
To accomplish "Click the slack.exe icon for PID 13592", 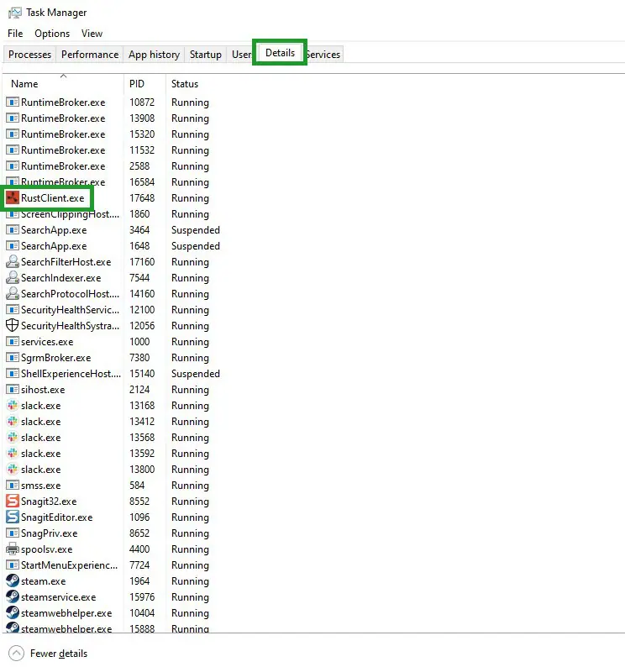I will 13,453.
